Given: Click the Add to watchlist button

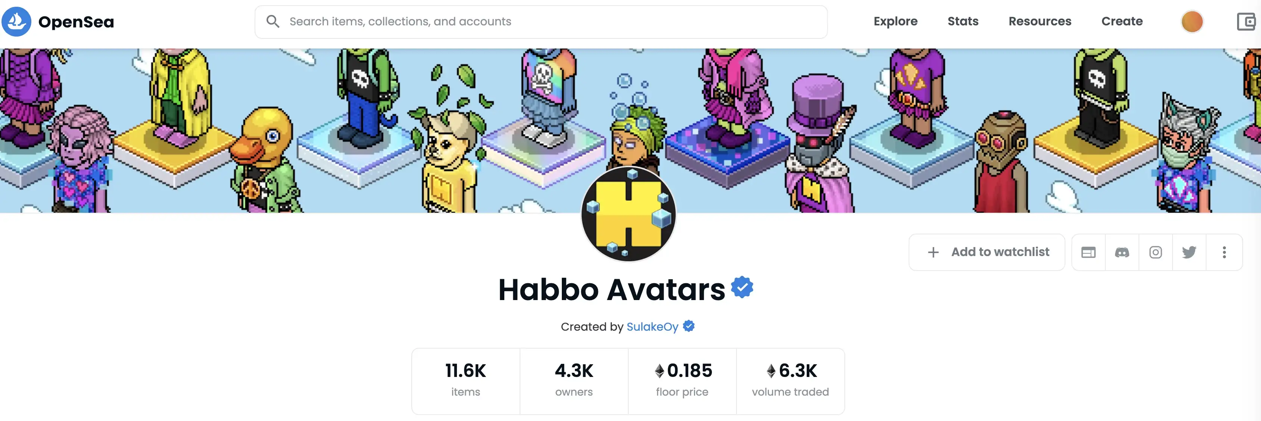Looking at the screenshot, I should coord(987,252).
